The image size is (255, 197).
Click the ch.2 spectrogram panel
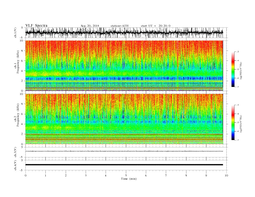point(124,119)
